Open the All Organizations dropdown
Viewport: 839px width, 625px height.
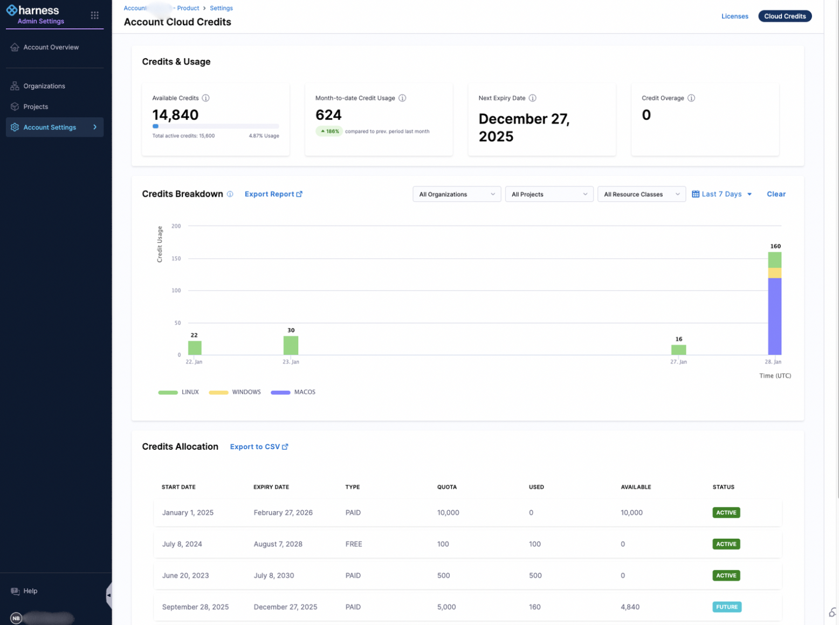pos(456,194)
